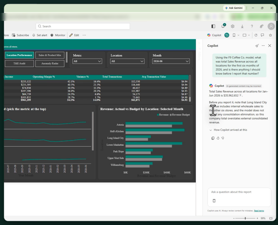This screenshot has width=278, height=225.
Task: Click the Ask Gemini button
Action: click(234, 8)
